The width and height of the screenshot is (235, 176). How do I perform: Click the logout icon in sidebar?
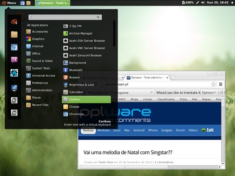14,100
